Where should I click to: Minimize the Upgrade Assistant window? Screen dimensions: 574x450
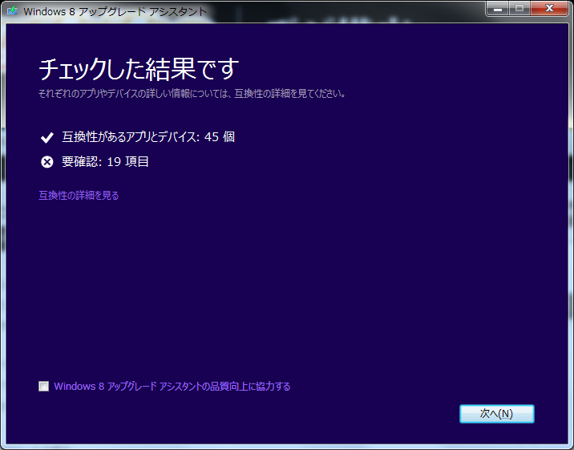[x=498, y=10]
